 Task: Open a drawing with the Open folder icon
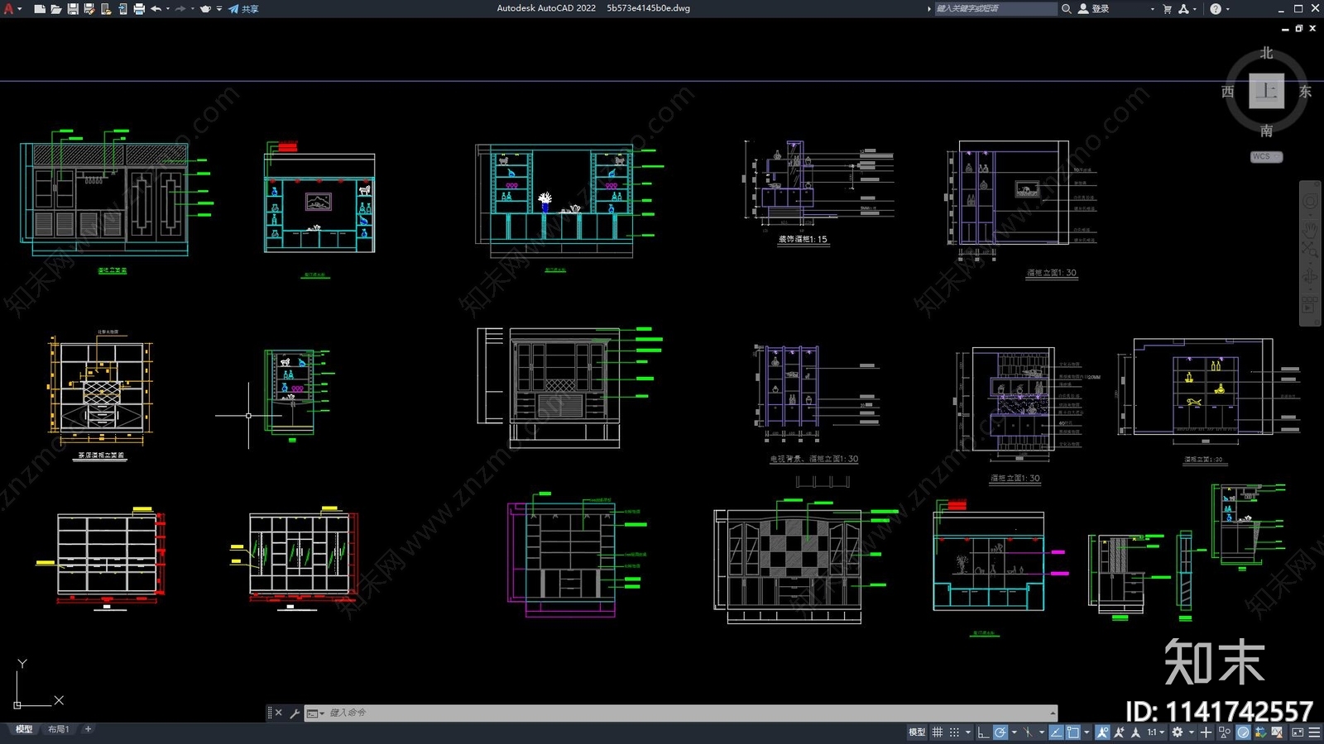click(56, 9)
